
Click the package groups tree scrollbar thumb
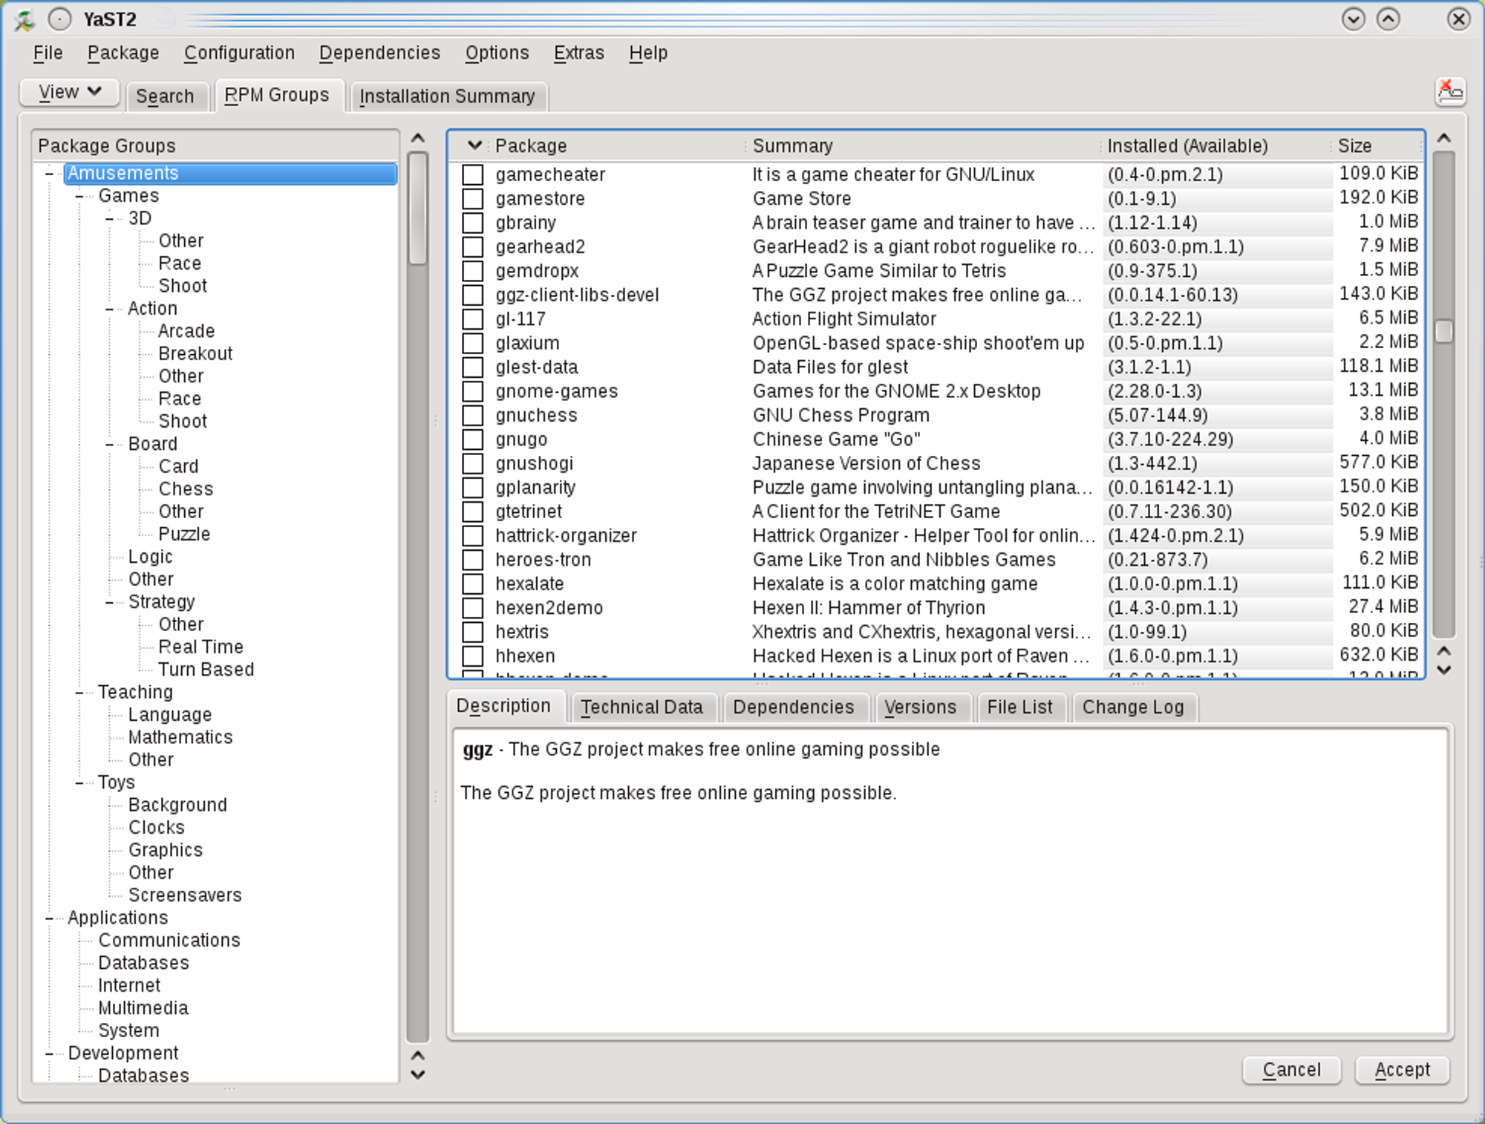pyautogui.click(x=418, y=209)
